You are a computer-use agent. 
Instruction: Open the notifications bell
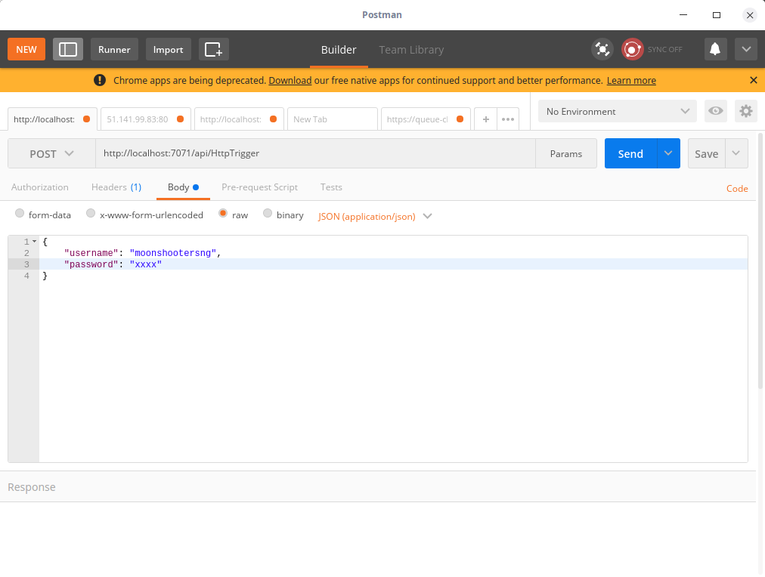tap(714, 48)
